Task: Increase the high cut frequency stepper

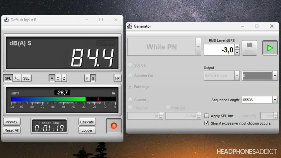Action: click(199, 114)
